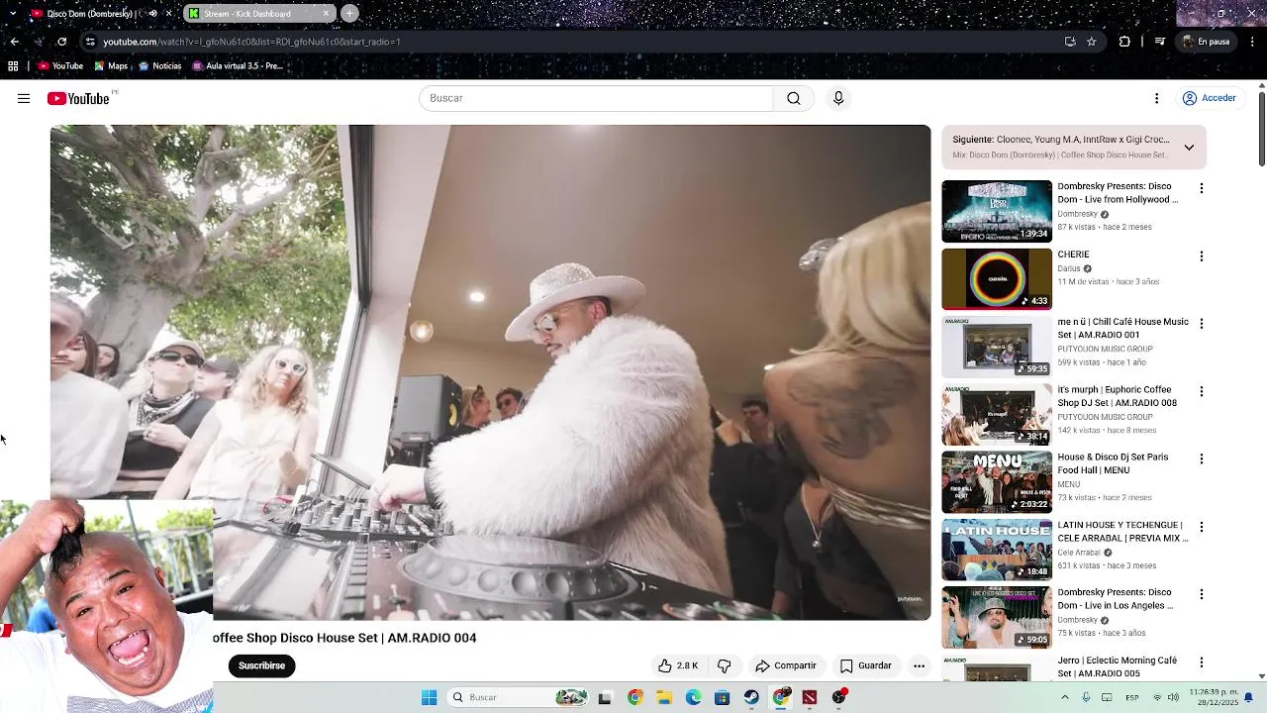Open options for Jerro Eclectic Morning video
Screen dimensions: 1267x713
(1202, 662)
